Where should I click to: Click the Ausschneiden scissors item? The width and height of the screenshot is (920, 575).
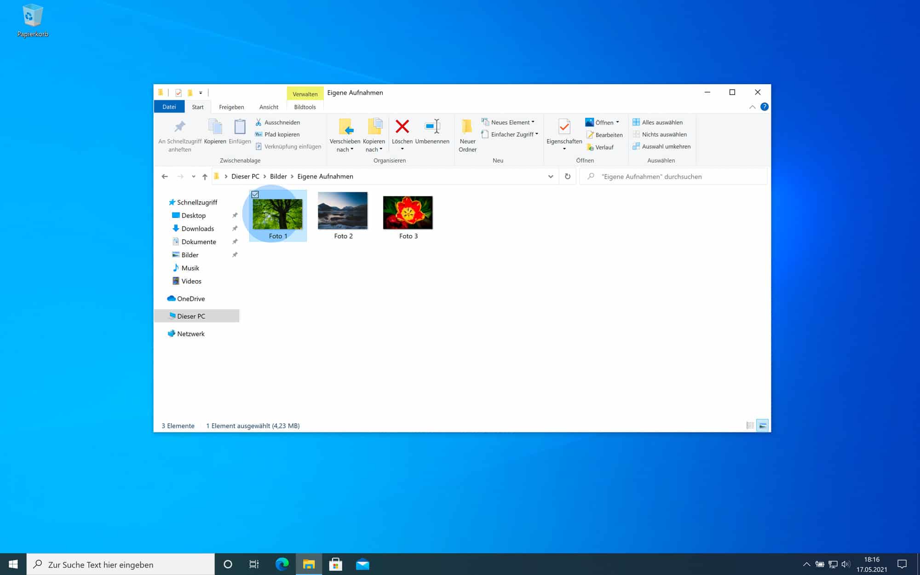277,122
